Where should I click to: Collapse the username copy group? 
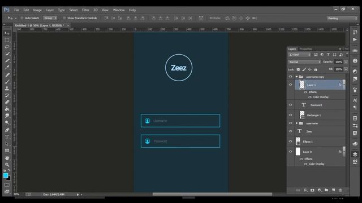(296, 77)
